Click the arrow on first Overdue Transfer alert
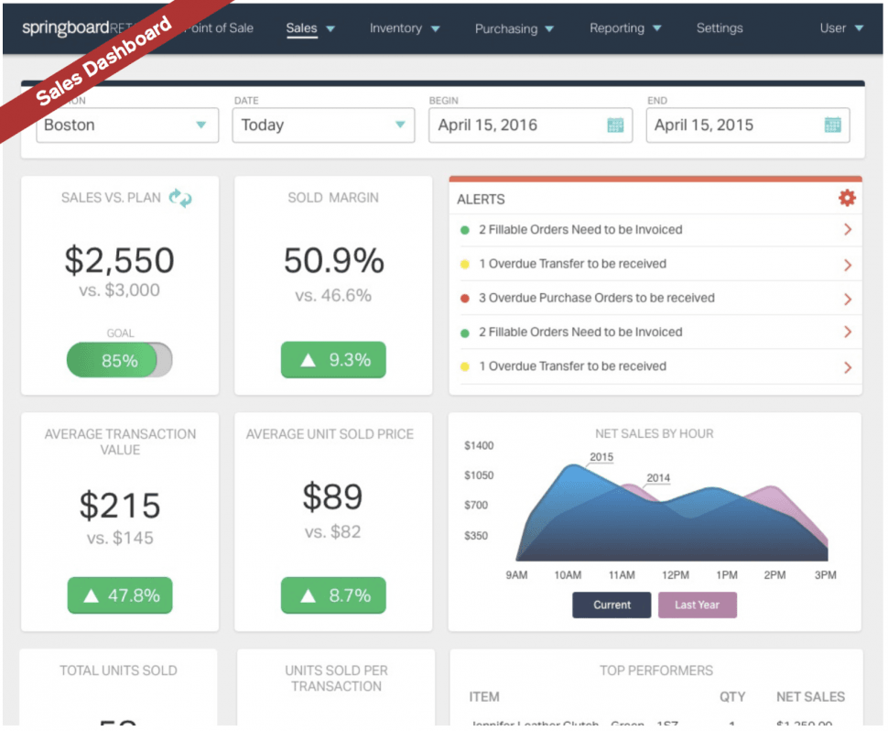The image size is (888, 731). tap(847, 265)
